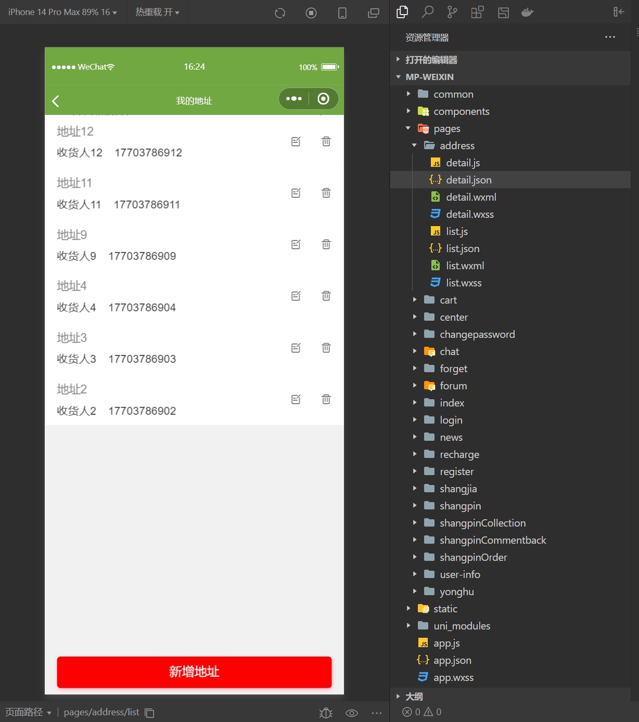Screen dimensions: 639x722
Task: Open the 页面路径 dropdown
Action: [28, 712]
